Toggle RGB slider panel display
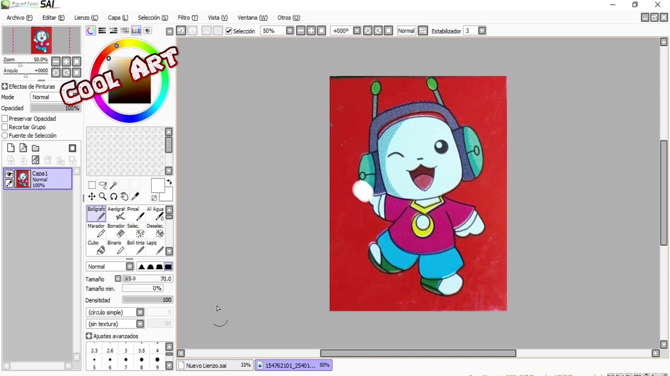Viewport: 670px width, 376px height. point(102,31)
